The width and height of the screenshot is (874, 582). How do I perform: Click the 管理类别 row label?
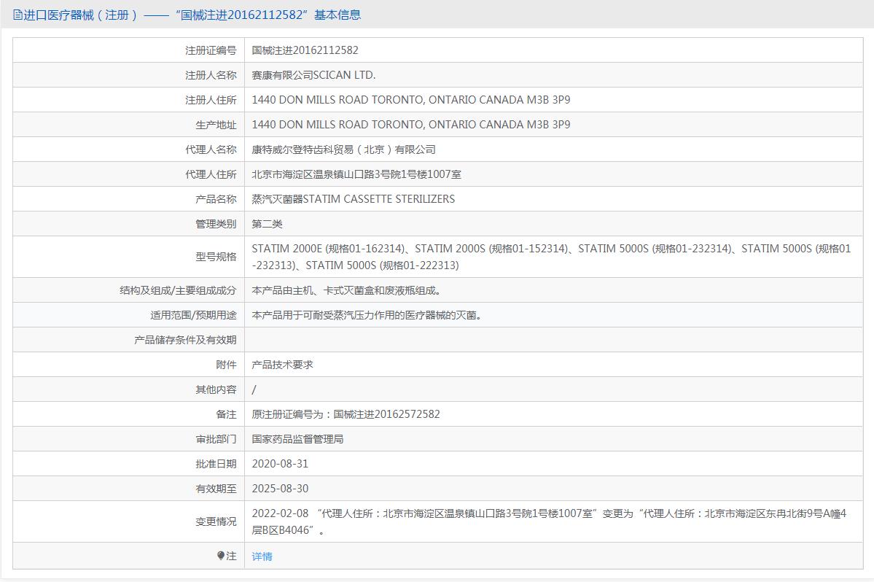coord(216,224)
